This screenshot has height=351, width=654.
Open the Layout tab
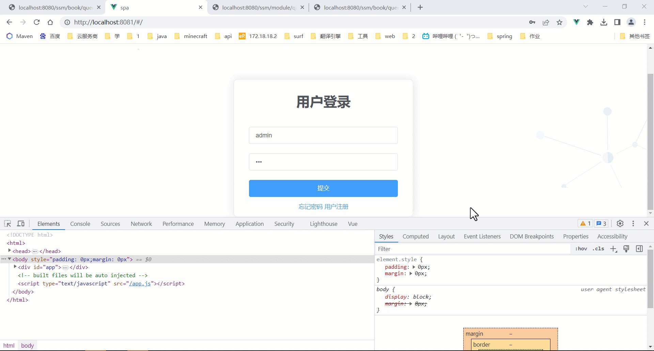pos(446,236)
